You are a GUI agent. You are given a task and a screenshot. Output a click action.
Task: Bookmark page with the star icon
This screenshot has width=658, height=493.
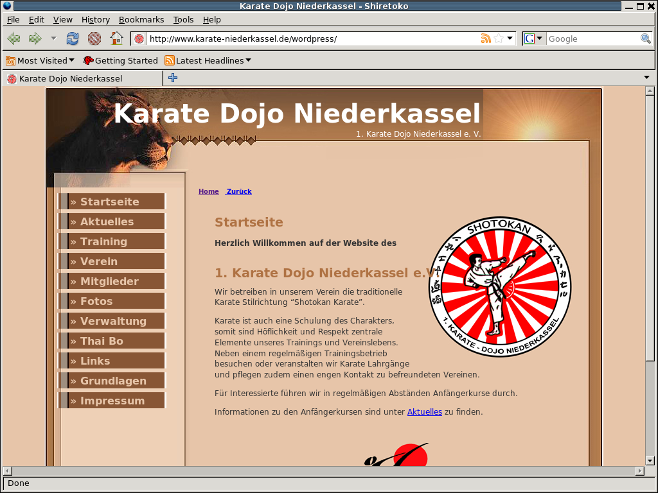click(x=499, y=39)
